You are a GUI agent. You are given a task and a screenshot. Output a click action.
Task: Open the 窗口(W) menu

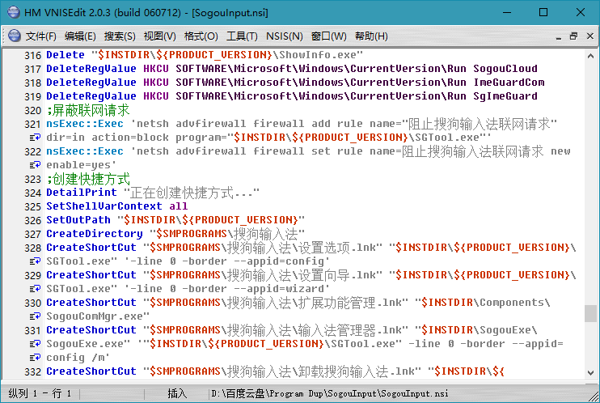point(328,36)
